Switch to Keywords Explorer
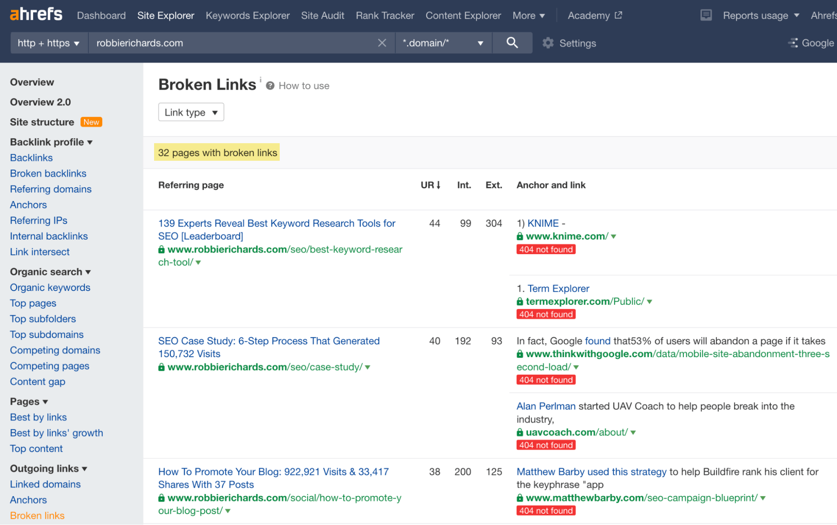Image resolution: width=837 pixels, height=525 pixels. (247, 15)
